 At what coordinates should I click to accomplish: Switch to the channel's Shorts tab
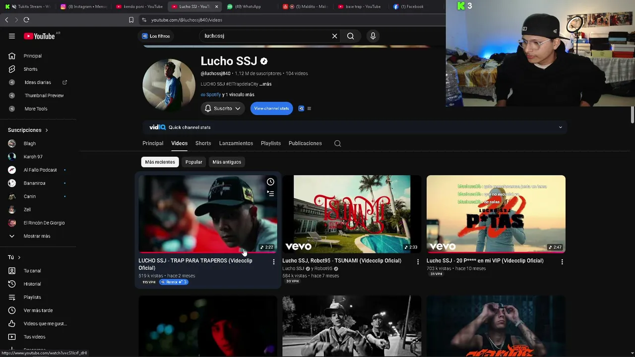pyautogui.click(x=203, y=143)
